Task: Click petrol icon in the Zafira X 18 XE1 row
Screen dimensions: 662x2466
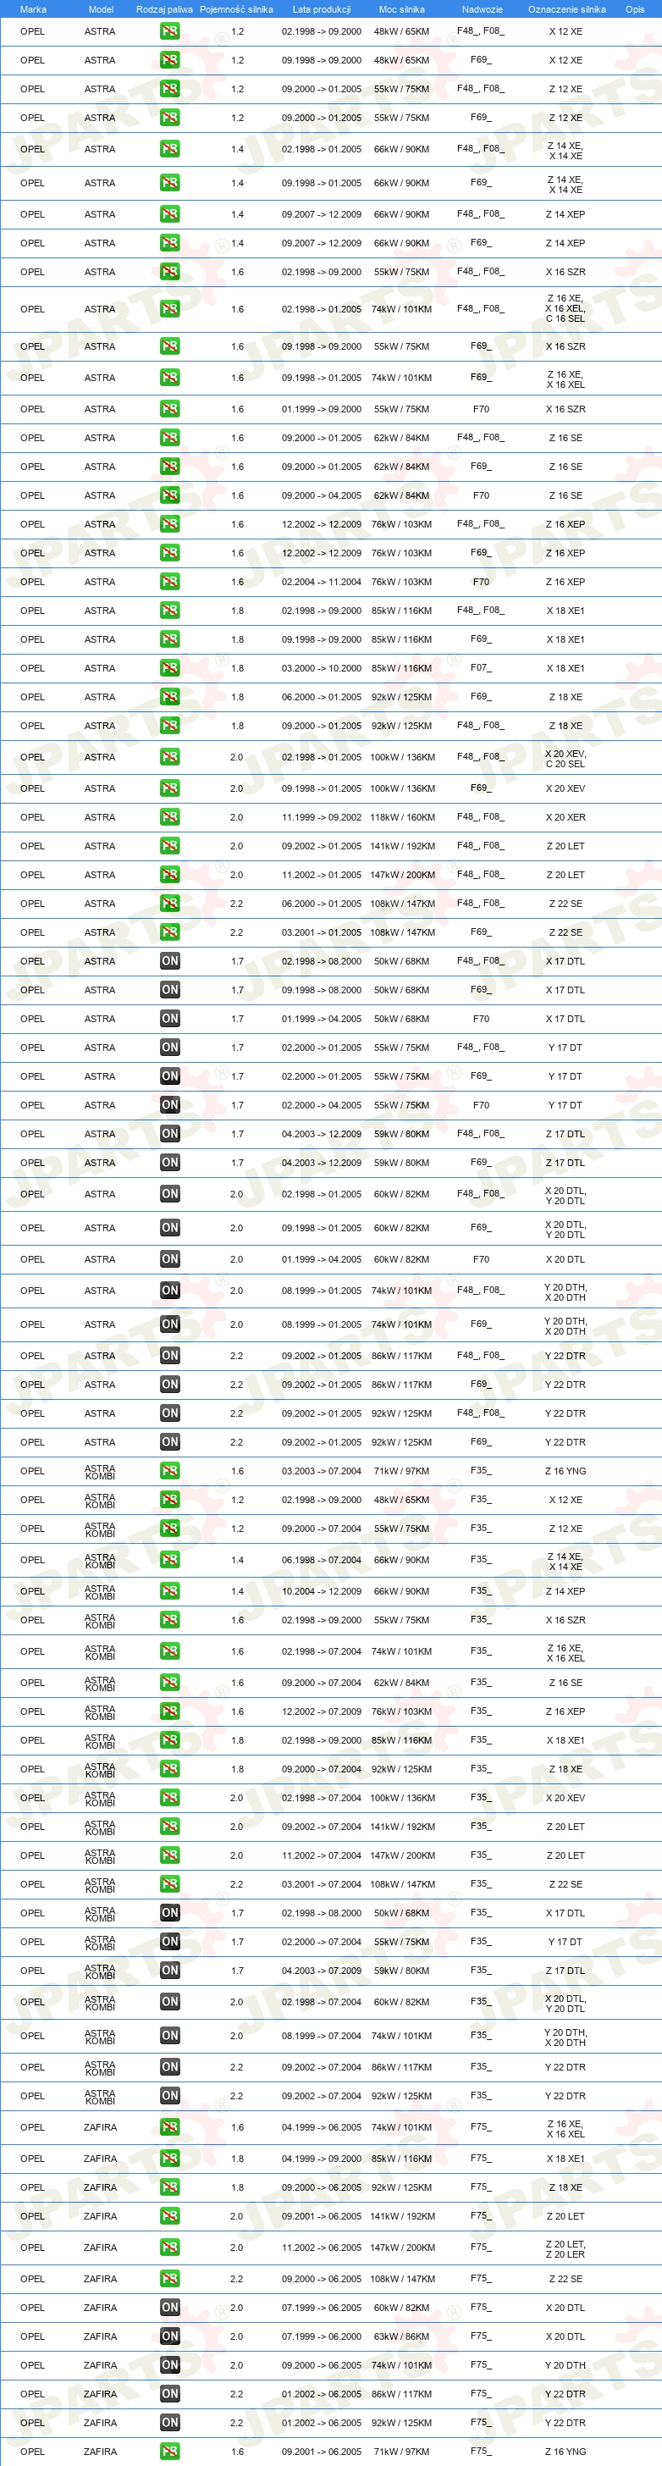Action: tap(169, 2159)
